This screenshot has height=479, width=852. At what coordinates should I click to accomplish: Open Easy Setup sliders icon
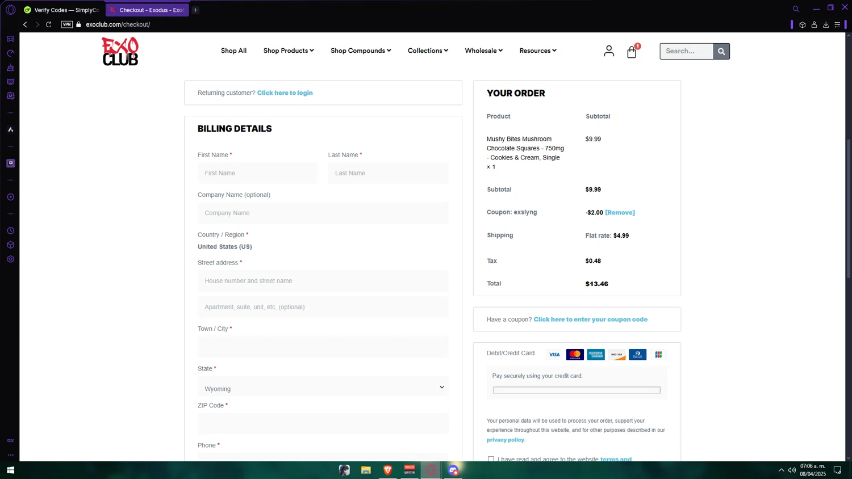[837, 24]
